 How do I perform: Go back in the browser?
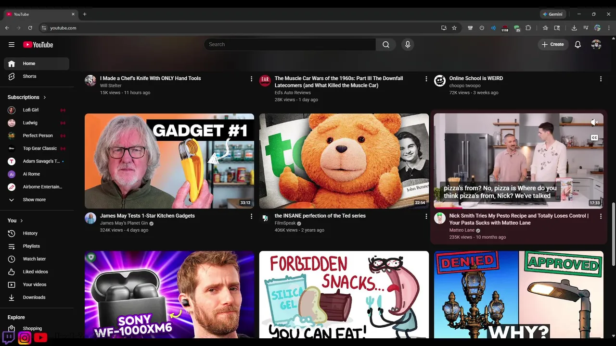7,28
